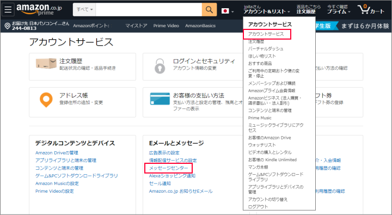Screen dimensions: 392x215
Task: Open AmazonBasics in nav bar
Action: [200, 26]
